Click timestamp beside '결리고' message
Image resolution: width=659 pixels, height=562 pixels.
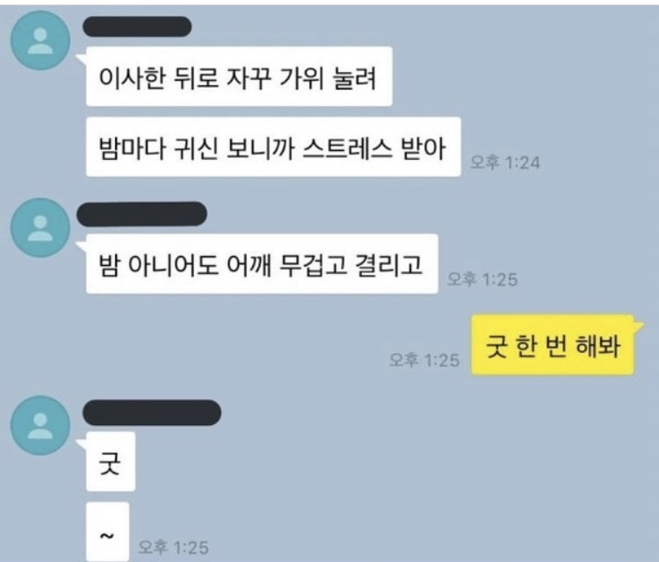click(x=482, y=279)
